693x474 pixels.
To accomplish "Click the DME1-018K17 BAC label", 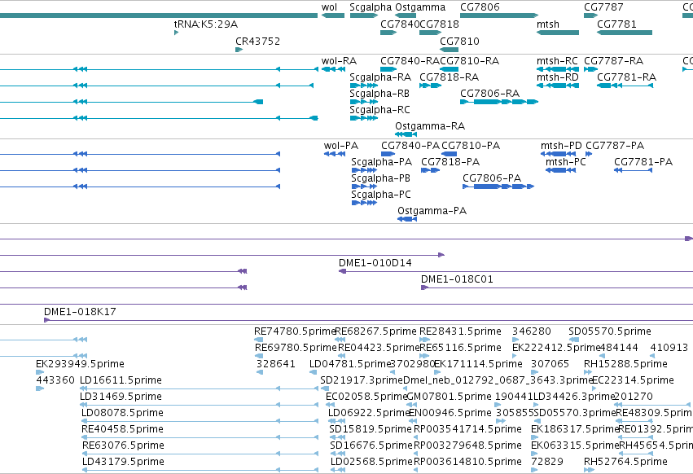I will tap(80, 312).
